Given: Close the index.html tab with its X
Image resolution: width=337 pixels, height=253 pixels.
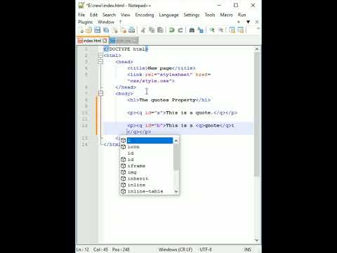Looking at the screenshot, I should tap(105, 41).
